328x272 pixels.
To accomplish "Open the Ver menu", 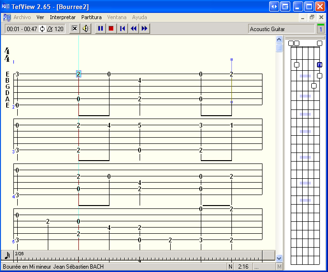I will click(x=40, y=17).
